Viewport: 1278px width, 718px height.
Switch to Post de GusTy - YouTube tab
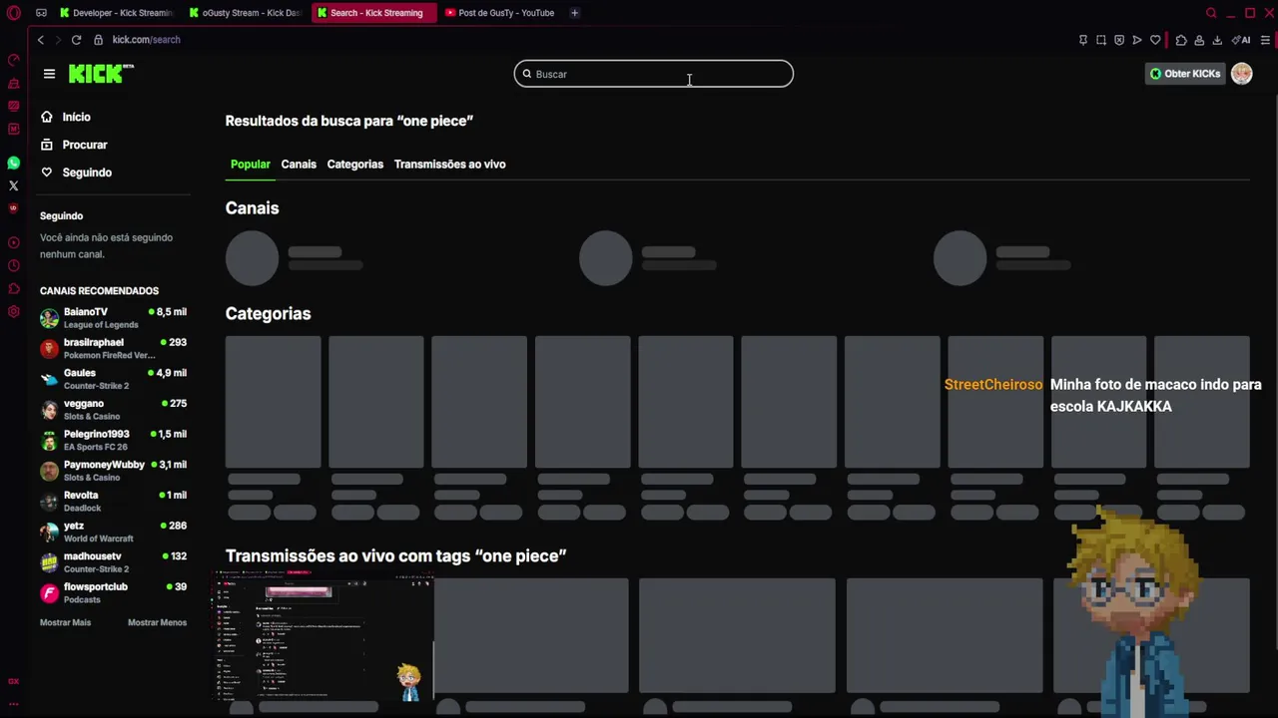499,13
